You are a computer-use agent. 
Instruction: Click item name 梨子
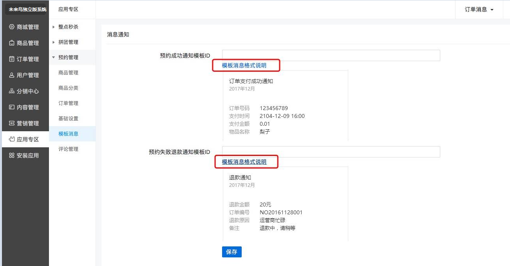265,132
